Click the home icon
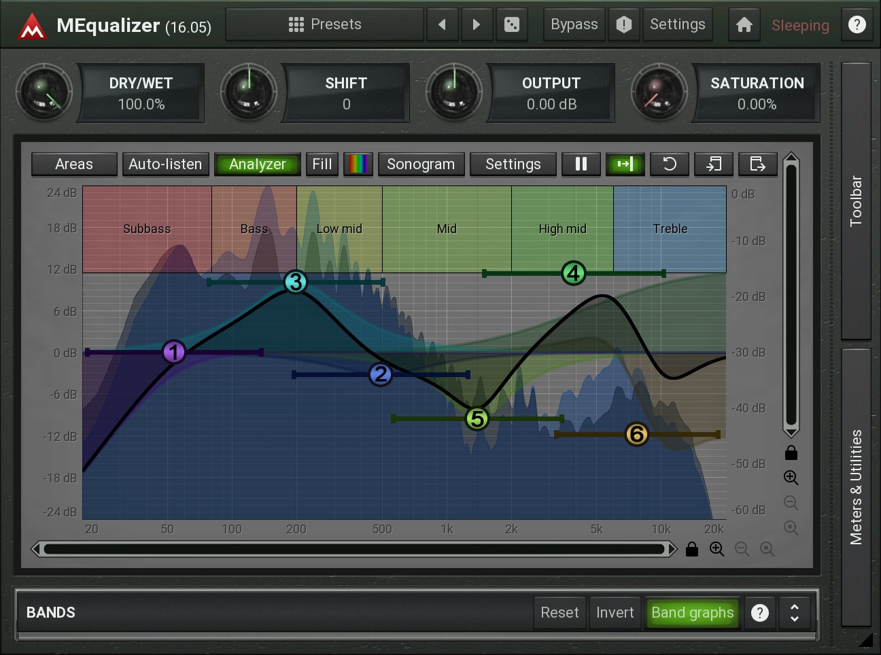This screenshot has width=881, height=655. [744, 24]
